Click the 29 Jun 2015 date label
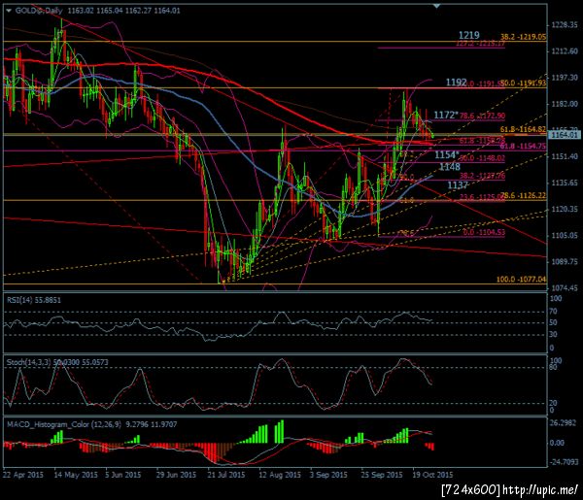 click(176, 475)
